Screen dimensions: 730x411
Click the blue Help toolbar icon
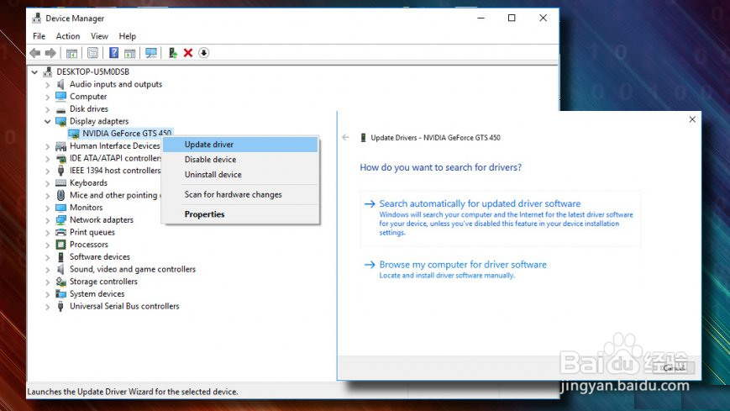point(113,53)
